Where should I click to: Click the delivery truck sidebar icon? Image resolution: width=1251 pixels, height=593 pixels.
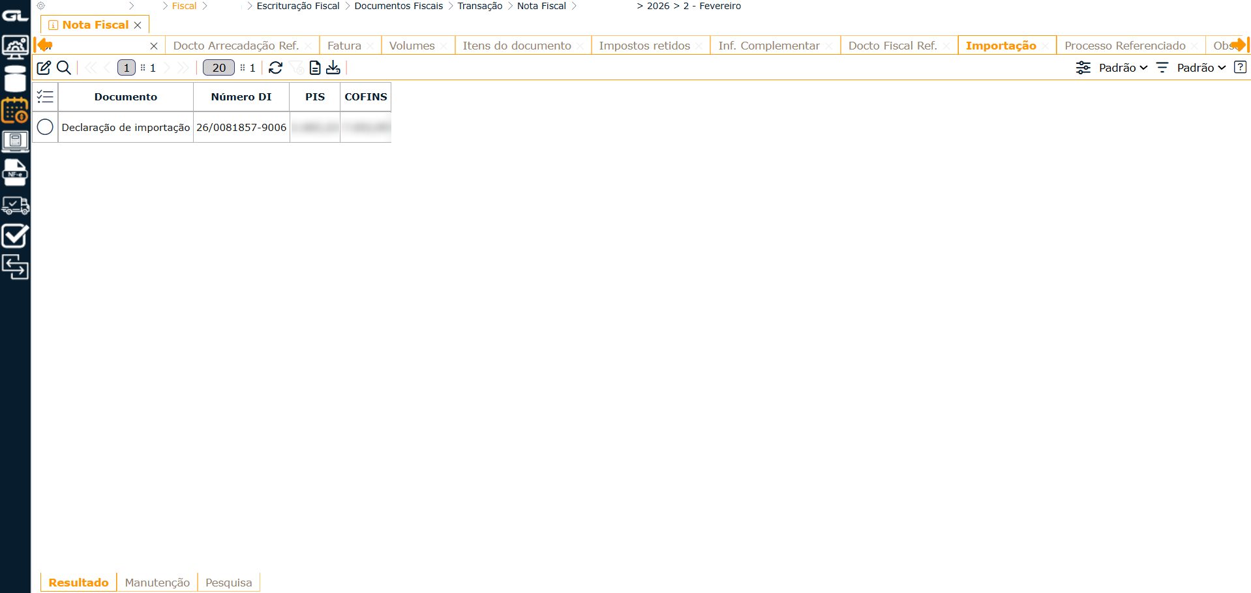point(15,206)
